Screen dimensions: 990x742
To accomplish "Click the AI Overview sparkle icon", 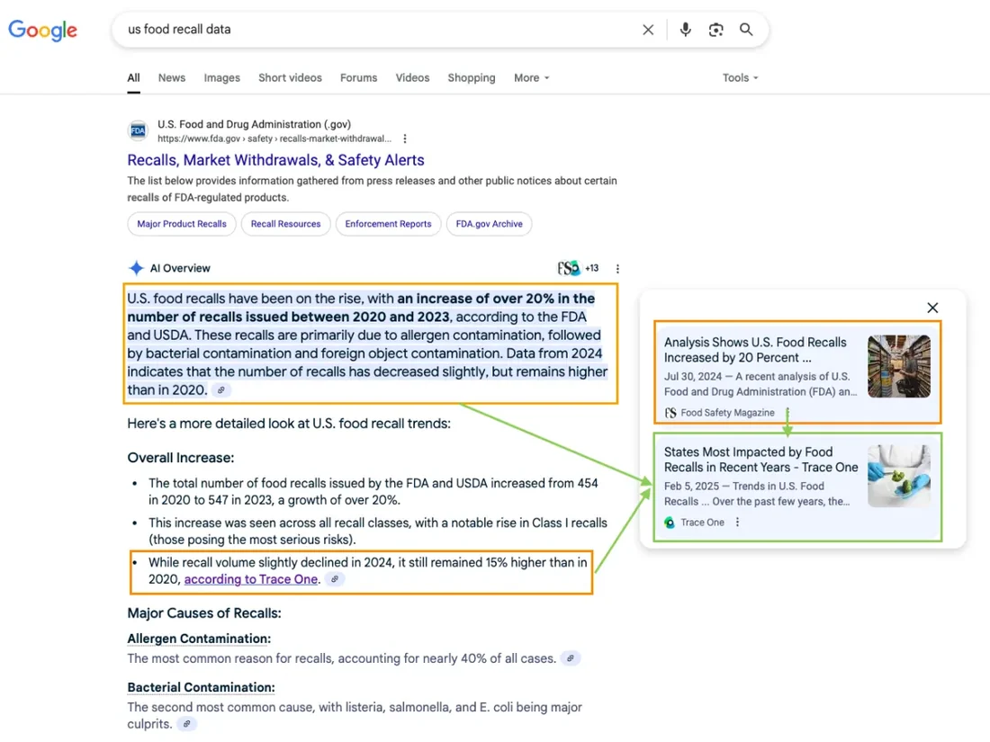I will [x=136, y=268].
